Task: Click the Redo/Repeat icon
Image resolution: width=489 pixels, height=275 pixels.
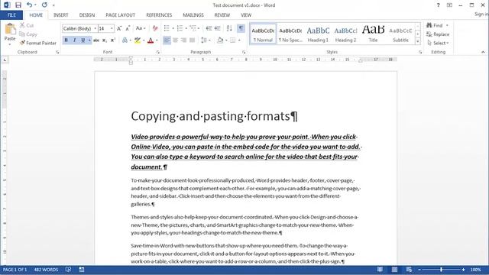Action: click(44, 5)
